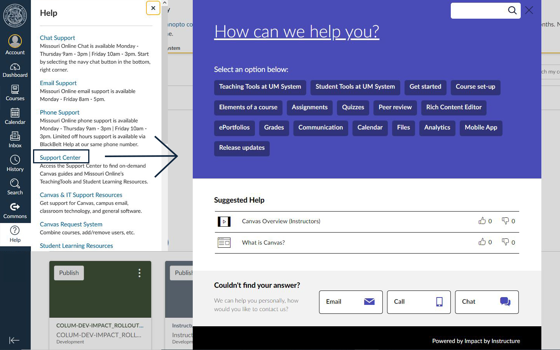Open the Inbox
Image resolution: width=560 pixels, height=350 pixels.
tap(15, 140)
